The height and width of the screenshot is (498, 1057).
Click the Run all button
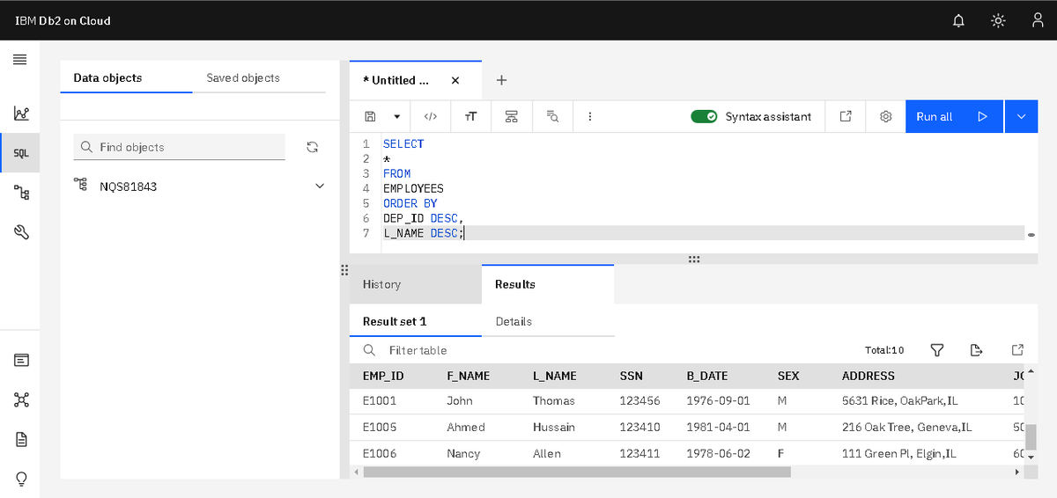click(954, 116)
